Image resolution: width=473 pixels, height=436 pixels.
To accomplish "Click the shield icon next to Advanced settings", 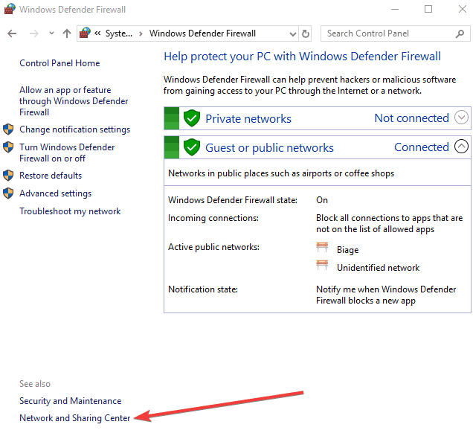I will click(8, 193).
